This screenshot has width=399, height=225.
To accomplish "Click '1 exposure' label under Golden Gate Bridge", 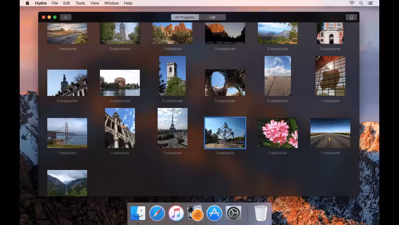I will tap(67, 153).
